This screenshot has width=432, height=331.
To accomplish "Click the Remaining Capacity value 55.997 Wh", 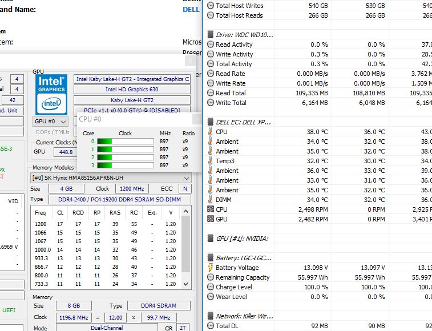I will tap(313, 277).
